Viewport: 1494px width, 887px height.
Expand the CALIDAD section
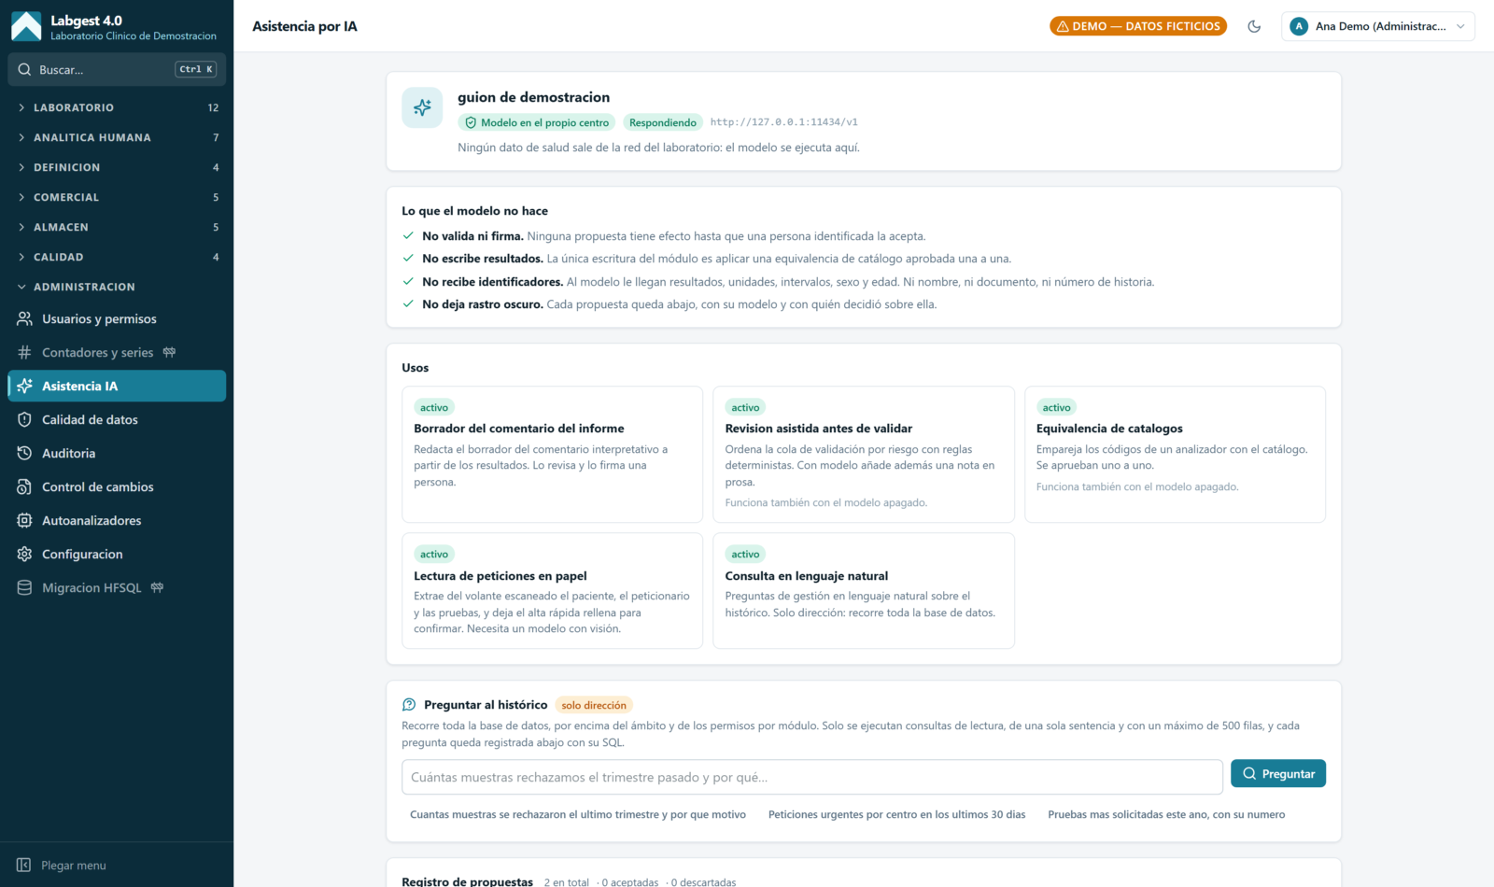(117, 257)
